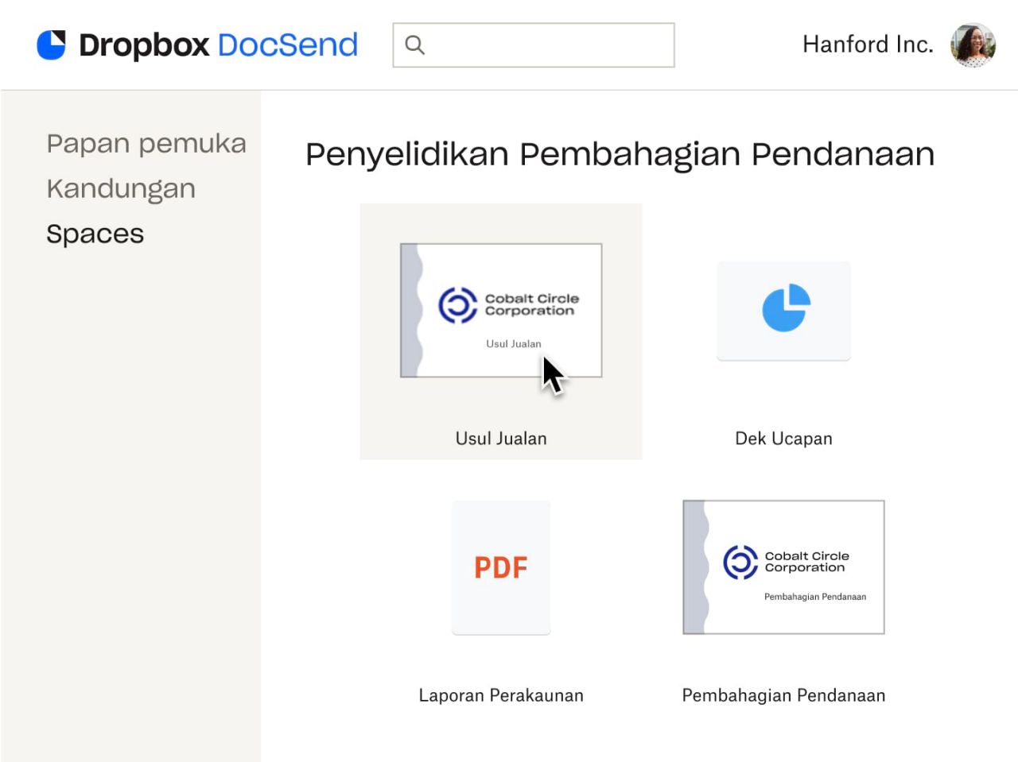The image size is (1018, 762).
Task: Click the Hanford Inc. account name
Action: [868, 44]
